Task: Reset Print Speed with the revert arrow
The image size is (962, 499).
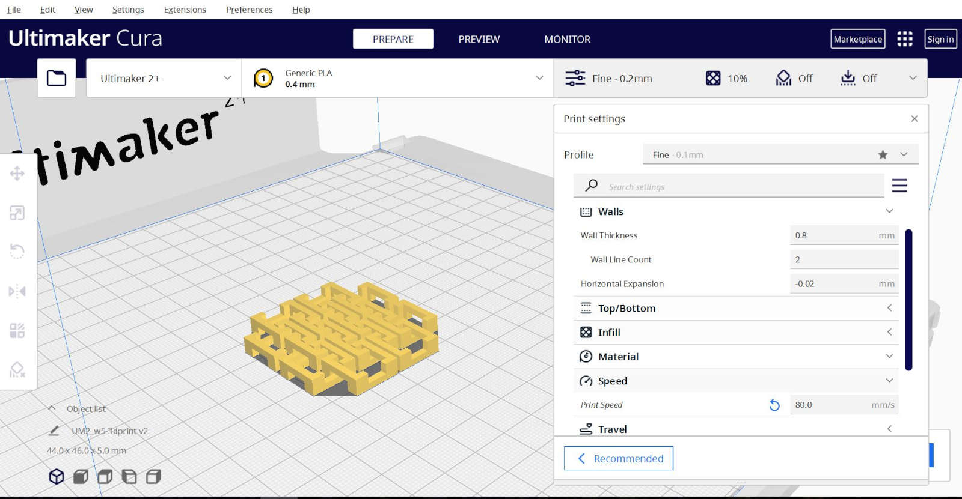Action: [x=774, y=405]
